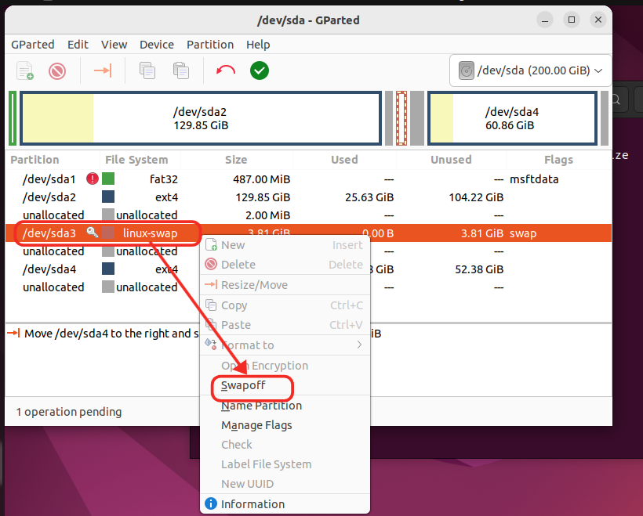
Task: Select the /dev/sda2 block in disk map
Action: [x=201, y=118]
